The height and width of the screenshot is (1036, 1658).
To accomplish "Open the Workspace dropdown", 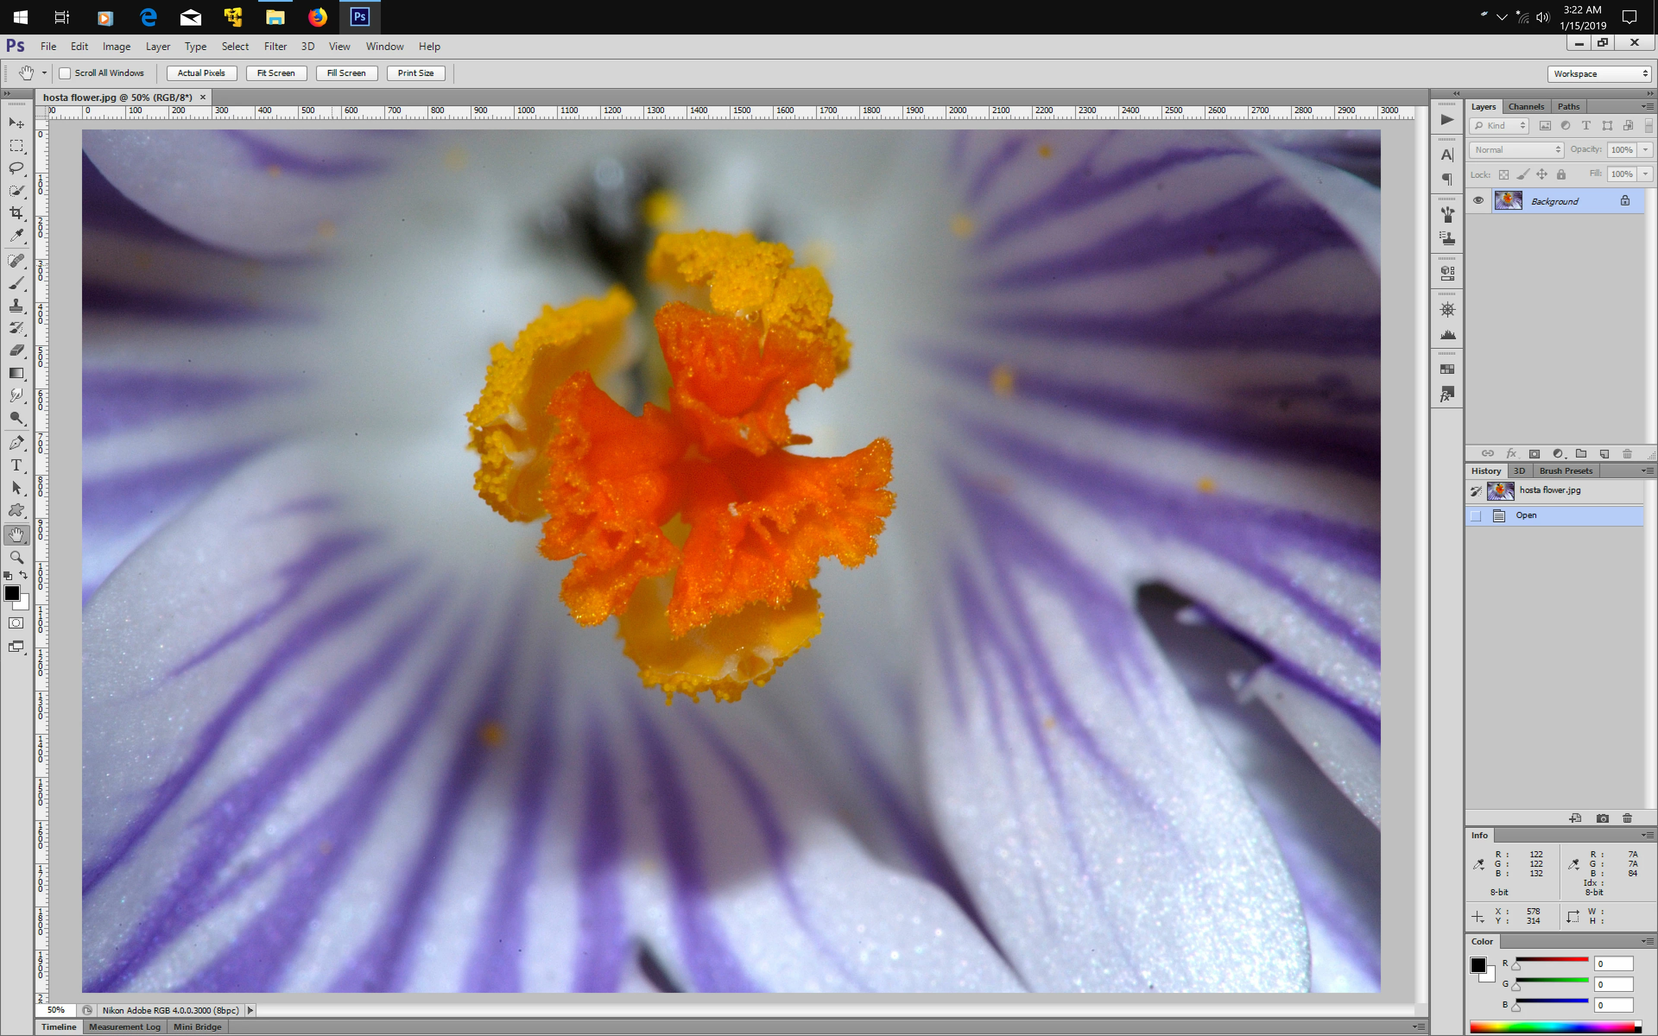I will (x=1599, y=73).
